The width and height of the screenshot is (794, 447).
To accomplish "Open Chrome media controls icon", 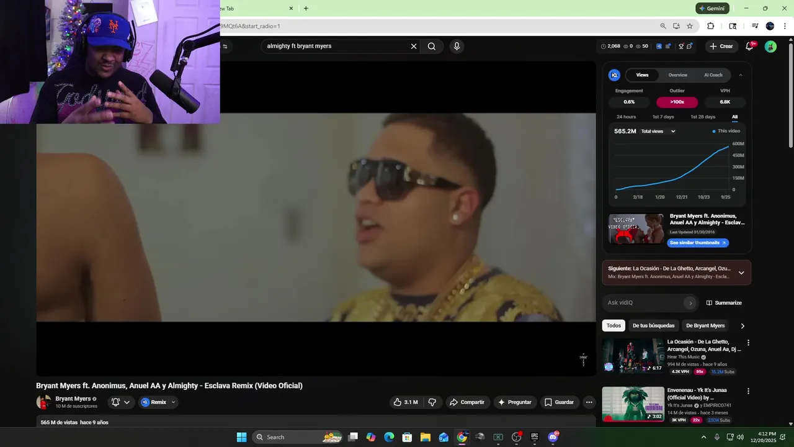I will point(755,26).
